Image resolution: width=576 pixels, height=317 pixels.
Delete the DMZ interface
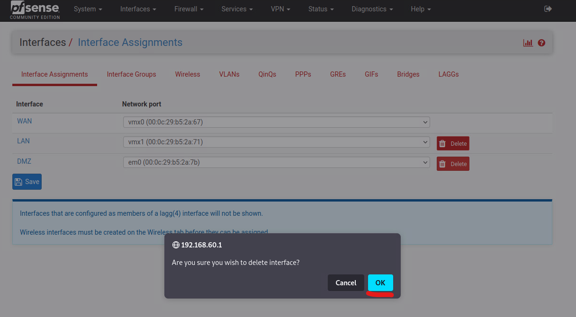[453, 164]
